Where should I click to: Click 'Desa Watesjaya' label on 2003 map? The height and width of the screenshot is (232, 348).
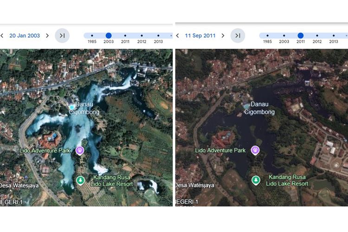pos(19,186)
